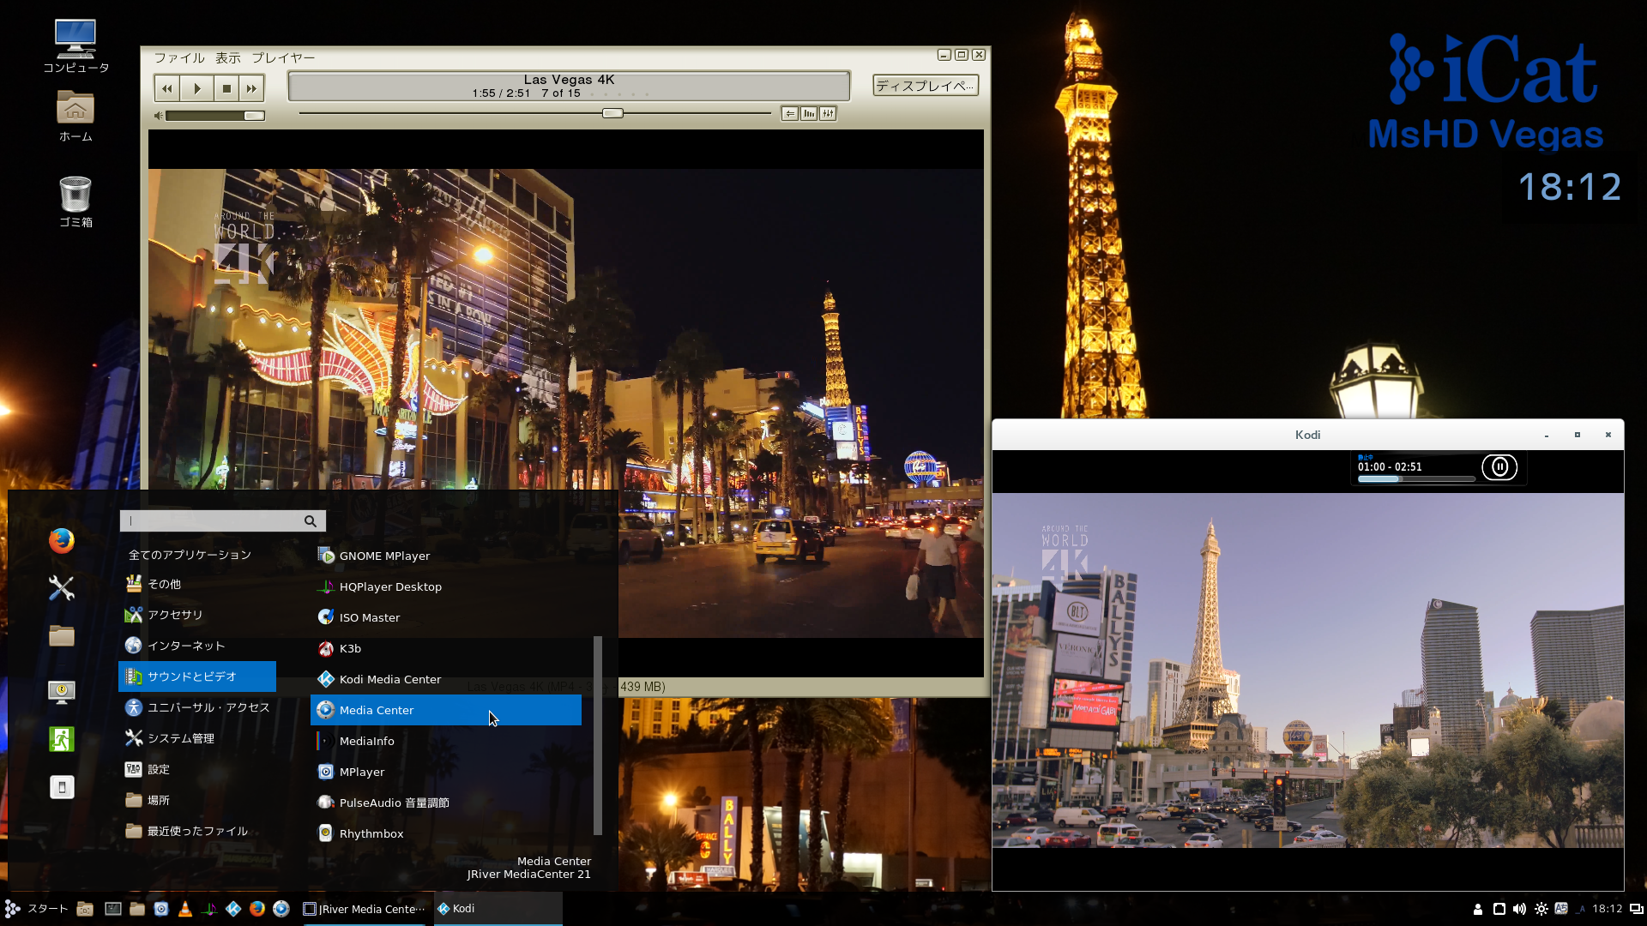The image size is (1647, 926).
Task: Launch Media Center (JRiver) from the menu
Action: [x=446, y=710]
